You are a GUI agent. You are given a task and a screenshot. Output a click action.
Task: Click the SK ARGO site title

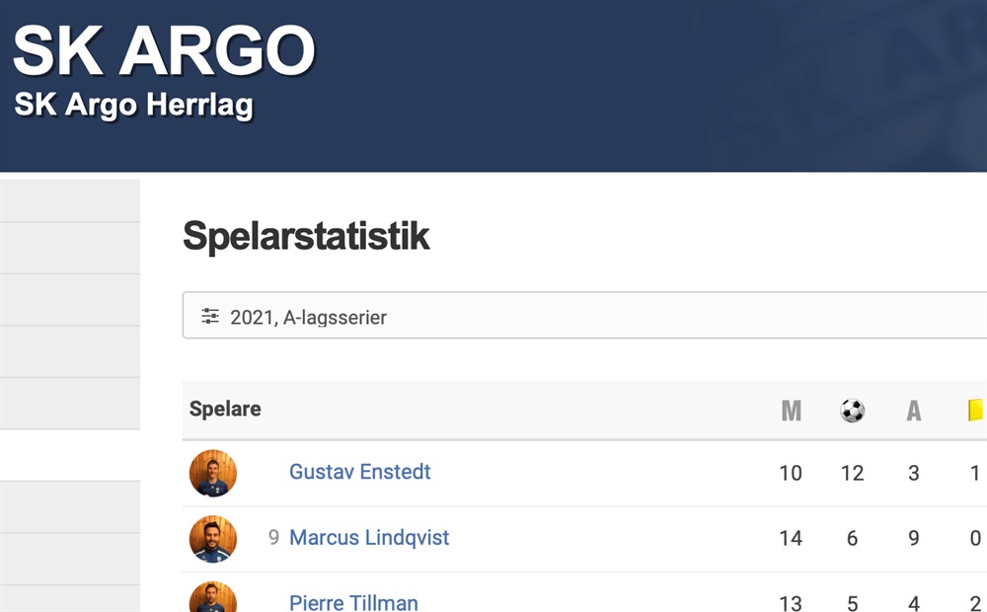click(x=164, y=50)
